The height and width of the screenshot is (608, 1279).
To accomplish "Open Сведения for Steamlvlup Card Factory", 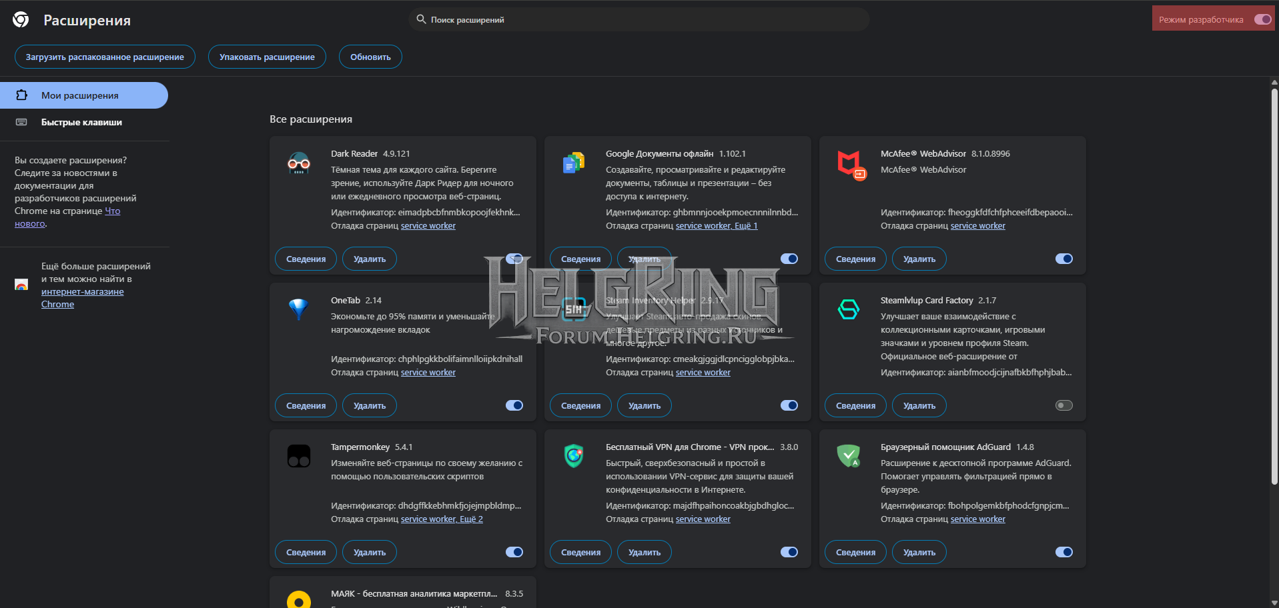I will pos(856,405).
